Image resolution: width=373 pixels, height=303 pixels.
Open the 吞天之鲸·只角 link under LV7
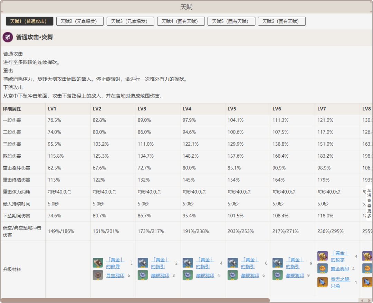click(x=341, y=282)
